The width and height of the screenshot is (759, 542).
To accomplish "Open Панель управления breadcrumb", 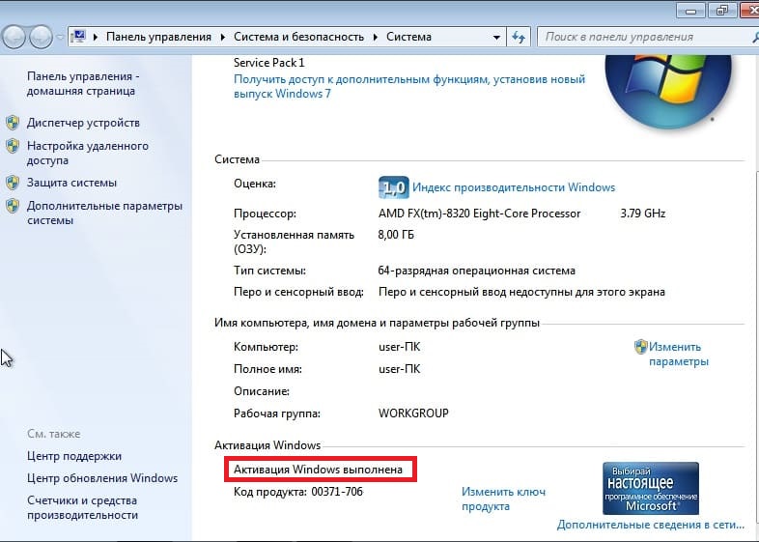I will tap(158, 37).
